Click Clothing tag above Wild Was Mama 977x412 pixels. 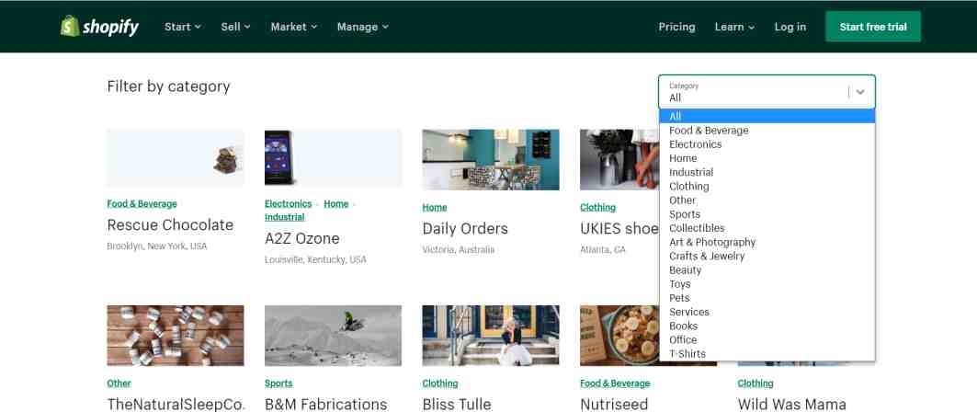click(755, 383)
